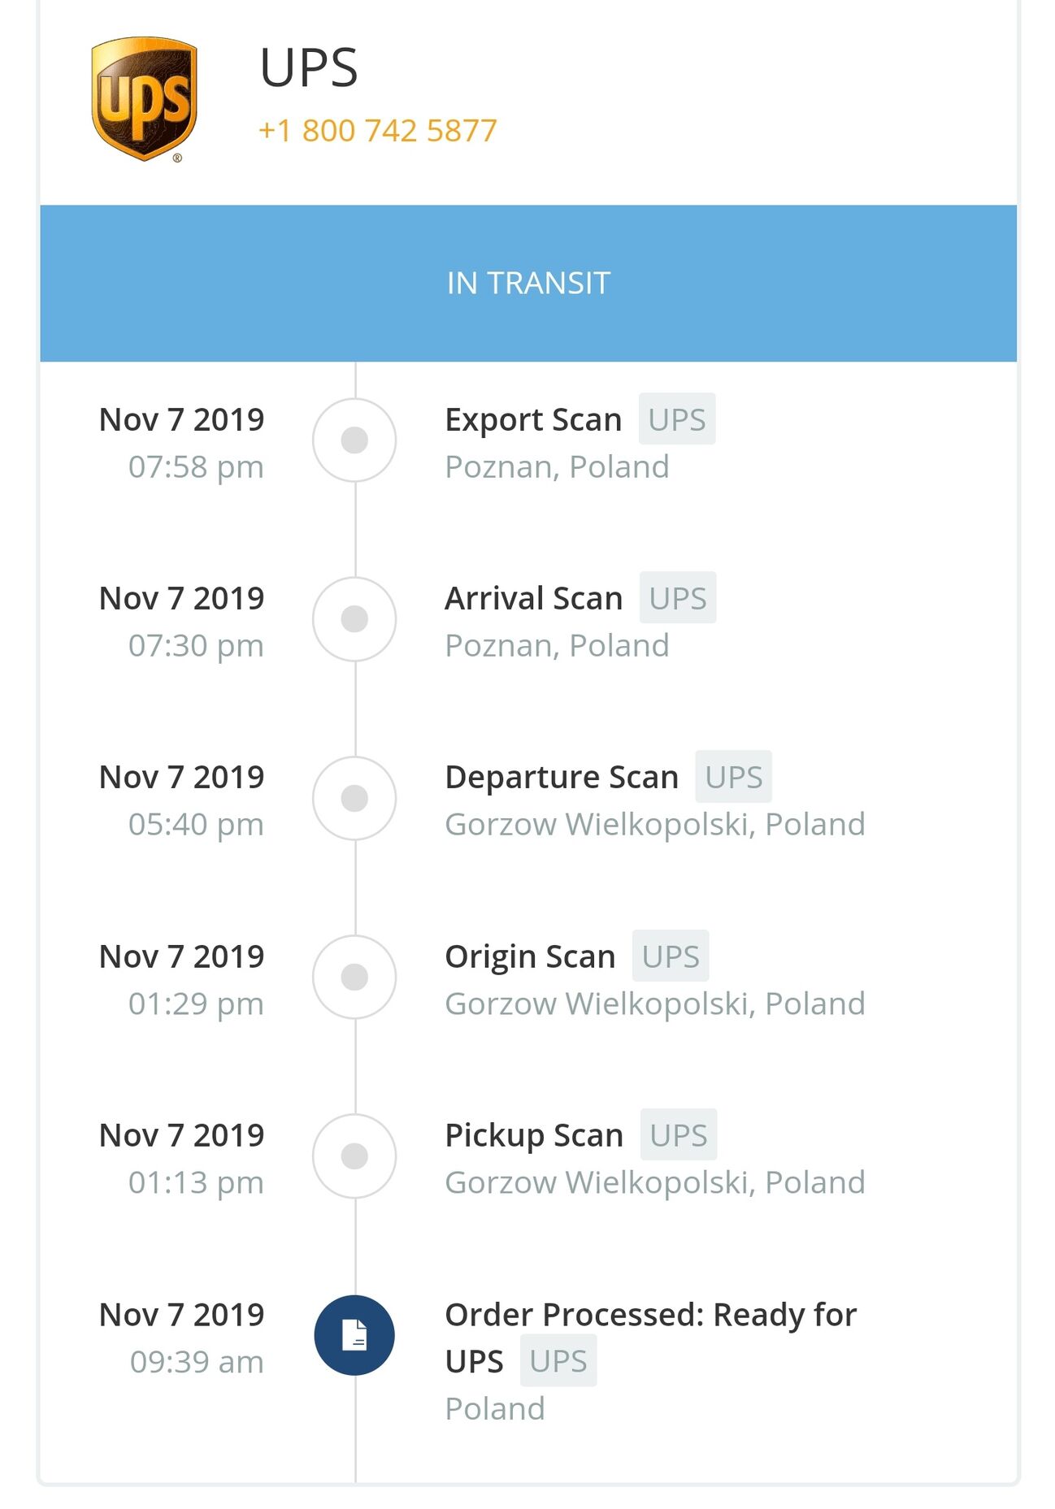Click the IN TRANSIT status banner
Image resolution: width=1055 pixels, height=1509 pixels.
pyautogui.click(x=528, y=283)
